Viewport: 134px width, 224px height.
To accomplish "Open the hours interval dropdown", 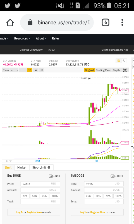I will [23, 70].
